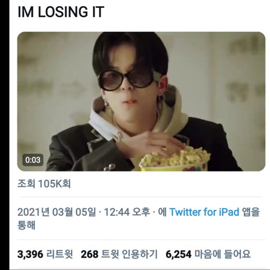
Task: Open the 마음에 들어요 likes list
Action: click(222, 254)
